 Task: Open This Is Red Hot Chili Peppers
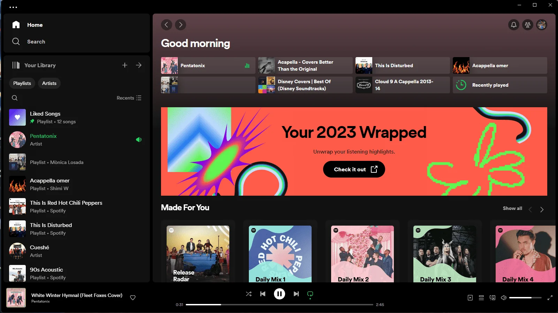pyautogui.click(x=77, y=206)
